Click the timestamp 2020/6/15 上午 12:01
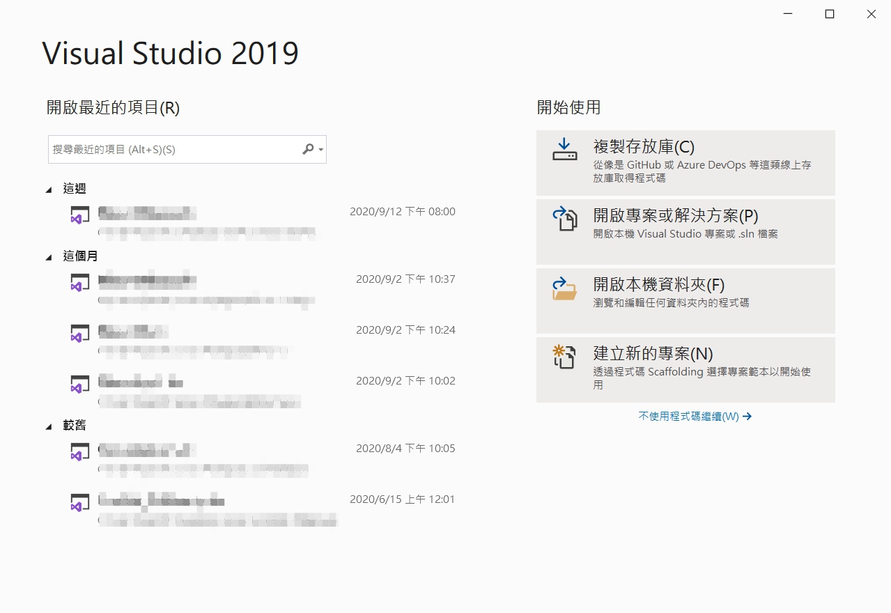Screen dimensions: 891x613 (403, 499)
